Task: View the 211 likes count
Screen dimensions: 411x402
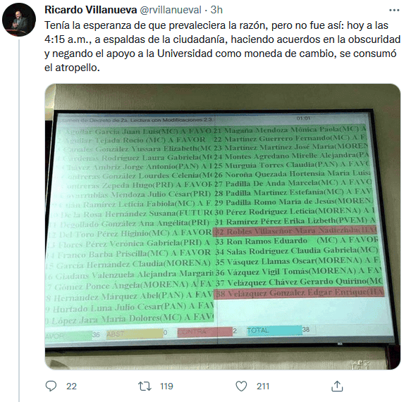Action: point(263,387)
